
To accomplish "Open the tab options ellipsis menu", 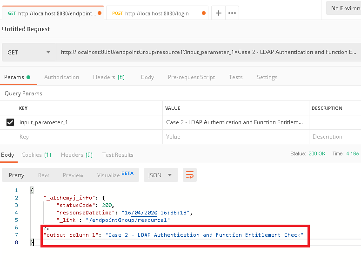I will coord(232,13).
